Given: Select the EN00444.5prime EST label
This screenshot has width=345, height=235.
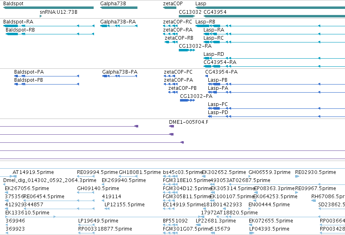Looking at the screenshot, I should (x=269, y=205).
